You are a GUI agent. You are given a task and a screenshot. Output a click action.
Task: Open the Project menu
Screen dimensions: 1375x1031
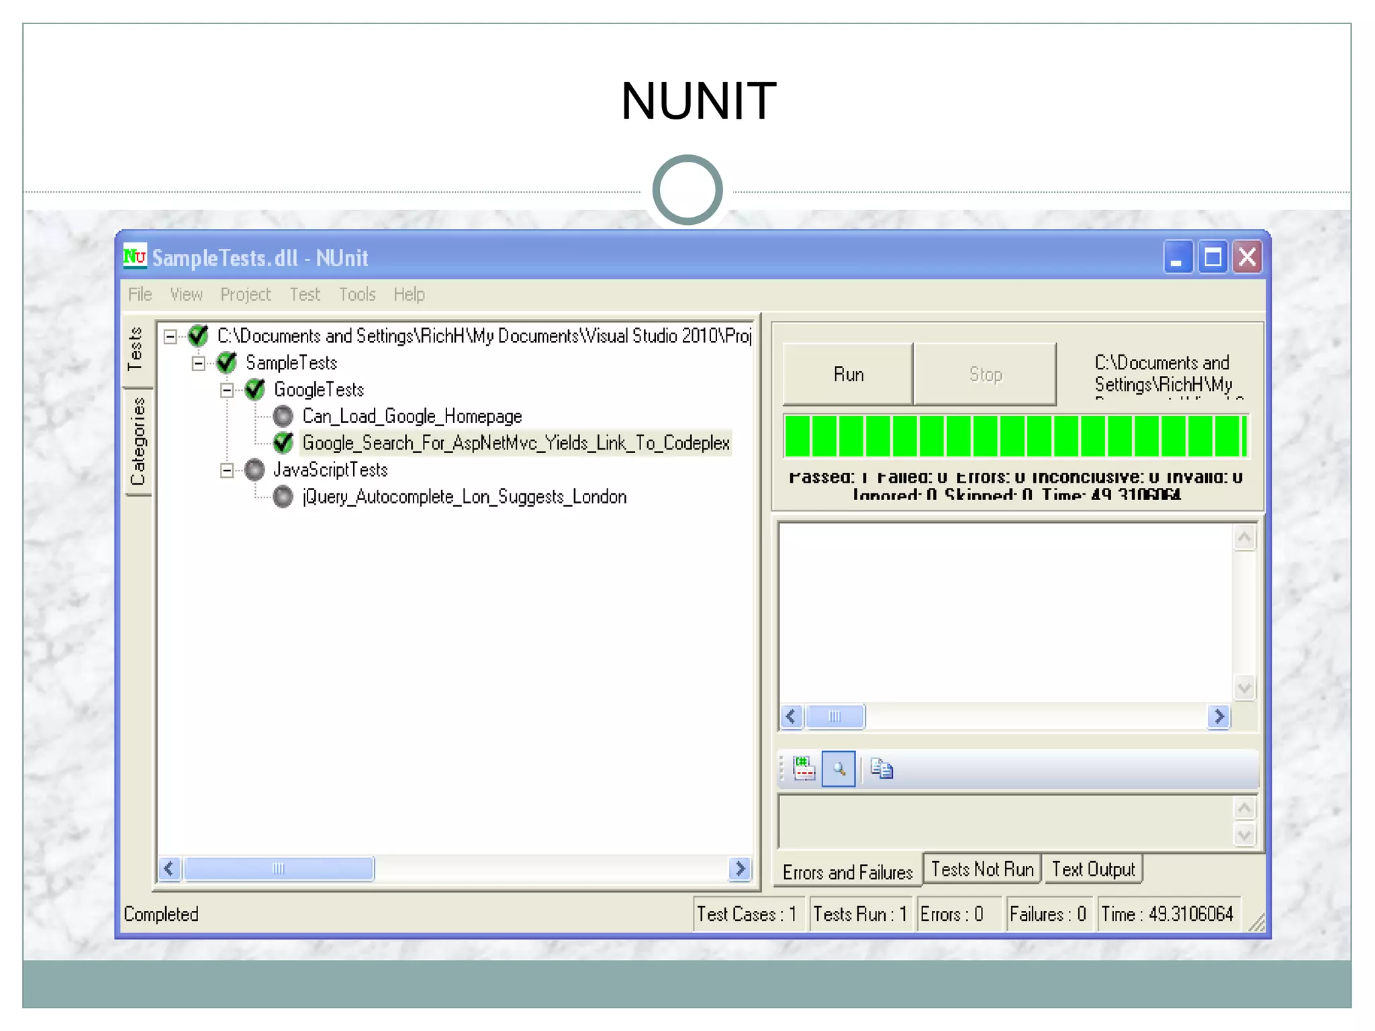coord(245,295)
